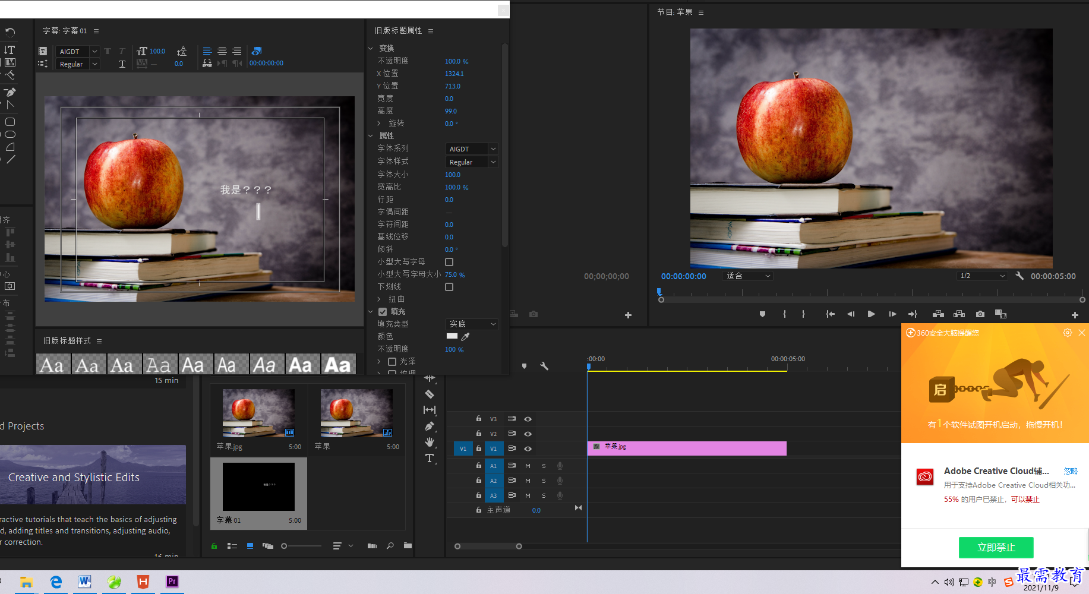The height and width of the screenshot is (594, 1089).
Task: Open legacy title styles panel menu
Action: pos(99,341)
